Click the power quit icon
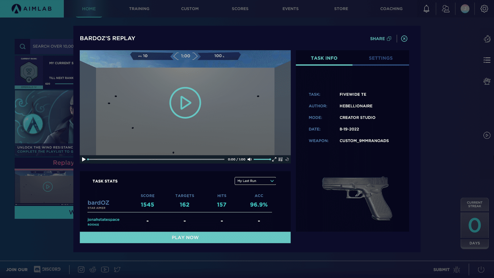 pyautogui.click(x=481, y=270)
